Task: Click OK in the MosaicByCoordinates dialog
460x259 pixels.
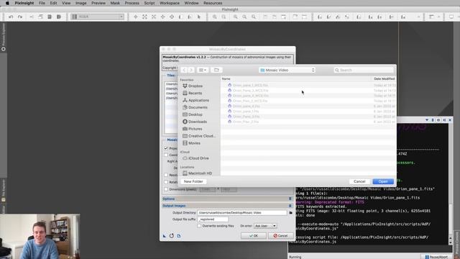Action: (x=254, y=236)
